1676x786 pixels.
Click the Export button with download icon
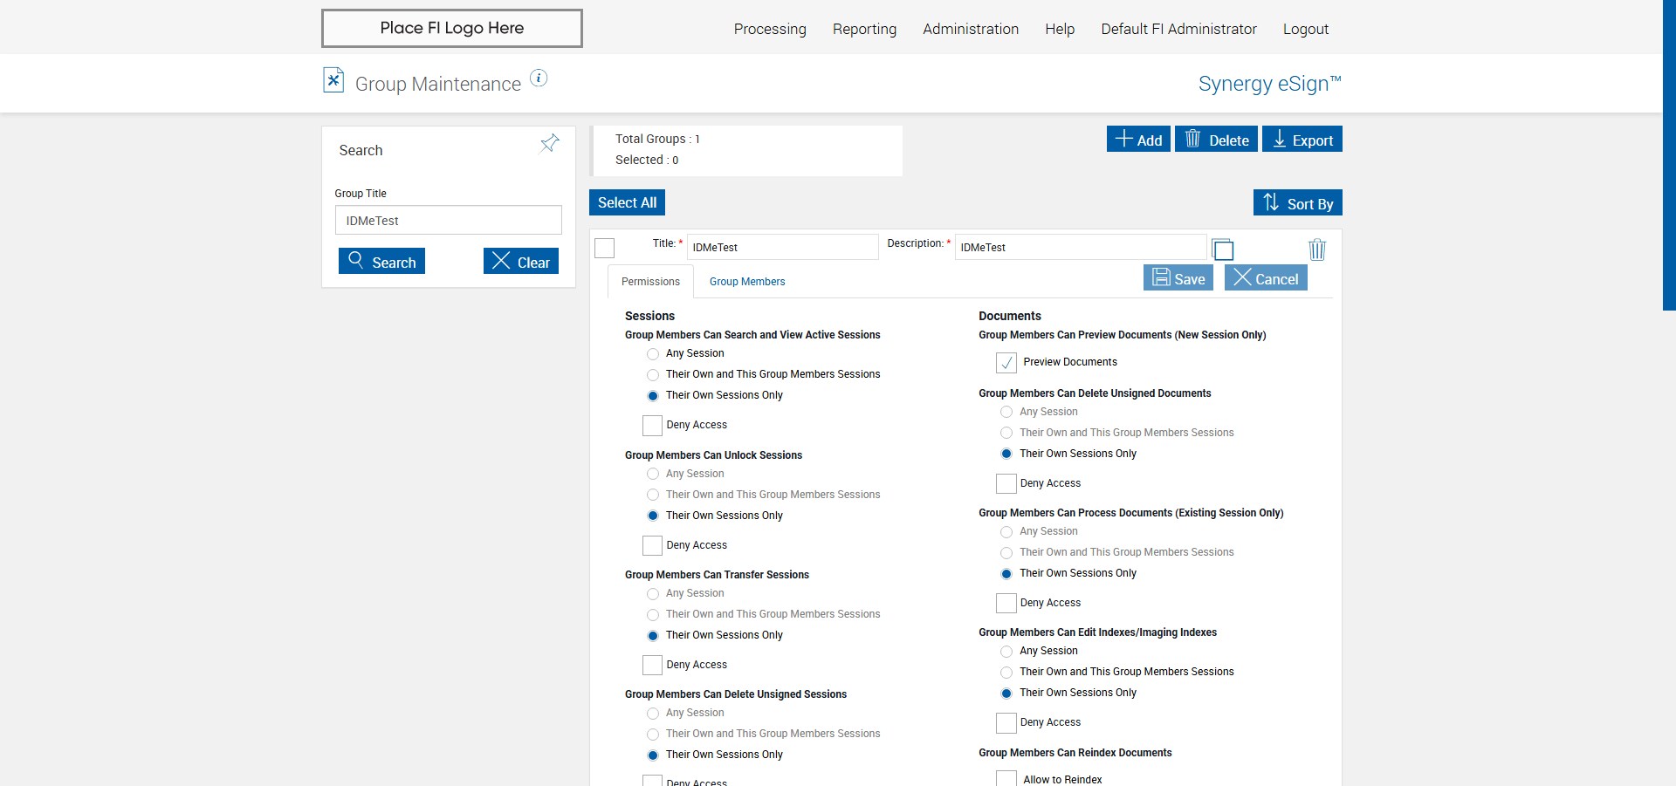click(x=1302, y=140)
